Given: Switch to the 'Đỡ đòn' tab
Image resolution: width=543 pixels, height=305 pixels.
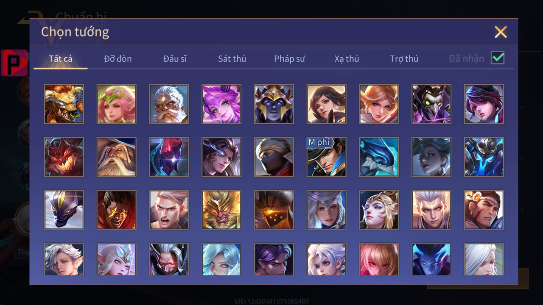Looking at the screenshot, I should [118, 59].
